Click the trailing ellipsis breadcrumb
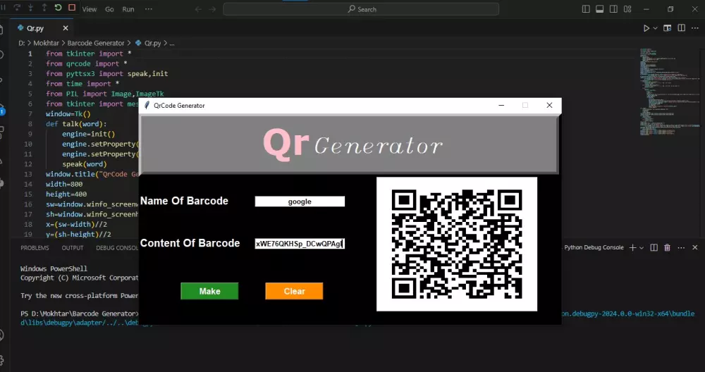Image resolution: width=705 pixels, height=372 pixels. pos(172,43)
